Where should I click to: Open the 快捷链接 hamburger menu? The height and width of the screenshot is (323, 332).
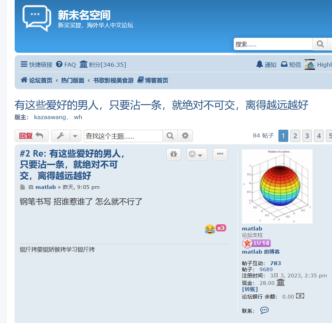pos(37,64)
